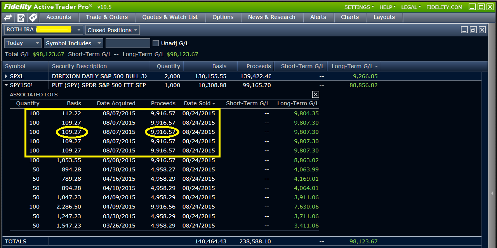Click the lot gain value 7,630.06

[x=306, y=207]
